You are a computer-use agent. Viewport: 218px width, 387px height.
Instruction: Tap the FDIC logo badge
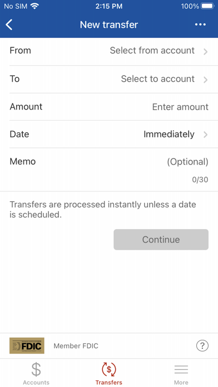point(27,345)
